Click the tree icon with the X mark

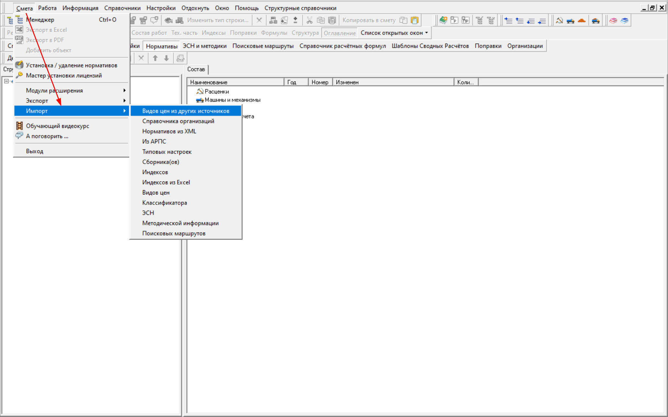click(491, 20)
